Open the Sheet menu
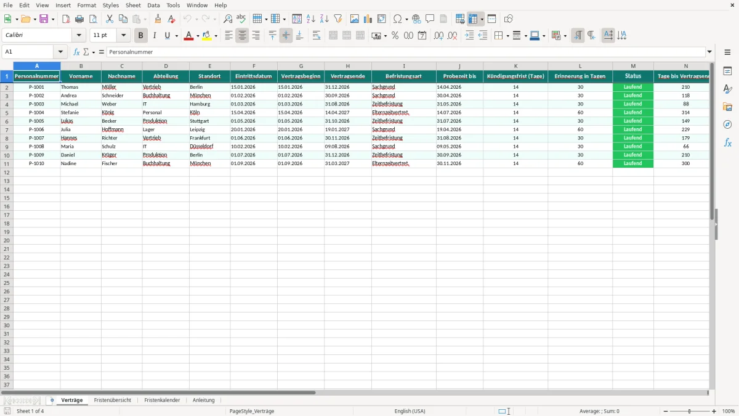Screen dimensions: 739x416 tap(133, 5)
